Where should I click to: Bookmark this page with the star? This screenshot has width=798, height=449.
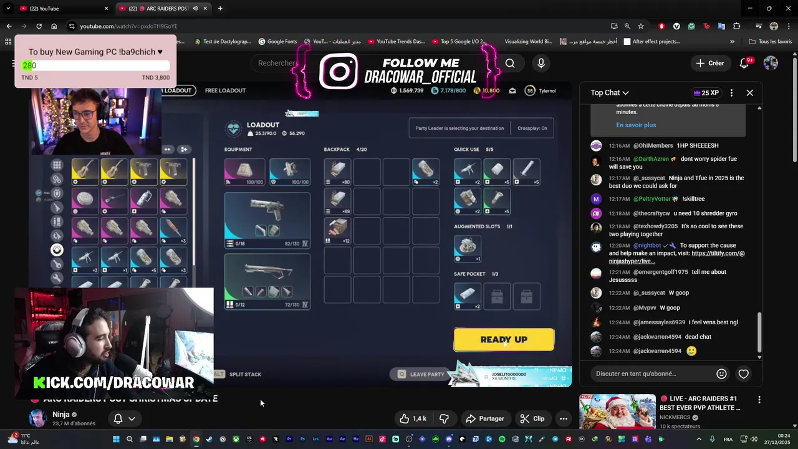[641, 26]
